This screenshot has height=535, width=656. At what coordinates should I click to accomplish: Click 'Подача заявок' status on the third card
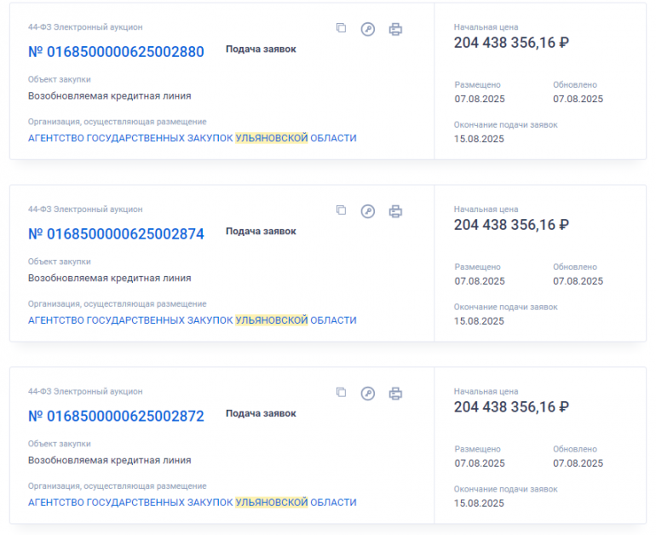coord(261,414)
